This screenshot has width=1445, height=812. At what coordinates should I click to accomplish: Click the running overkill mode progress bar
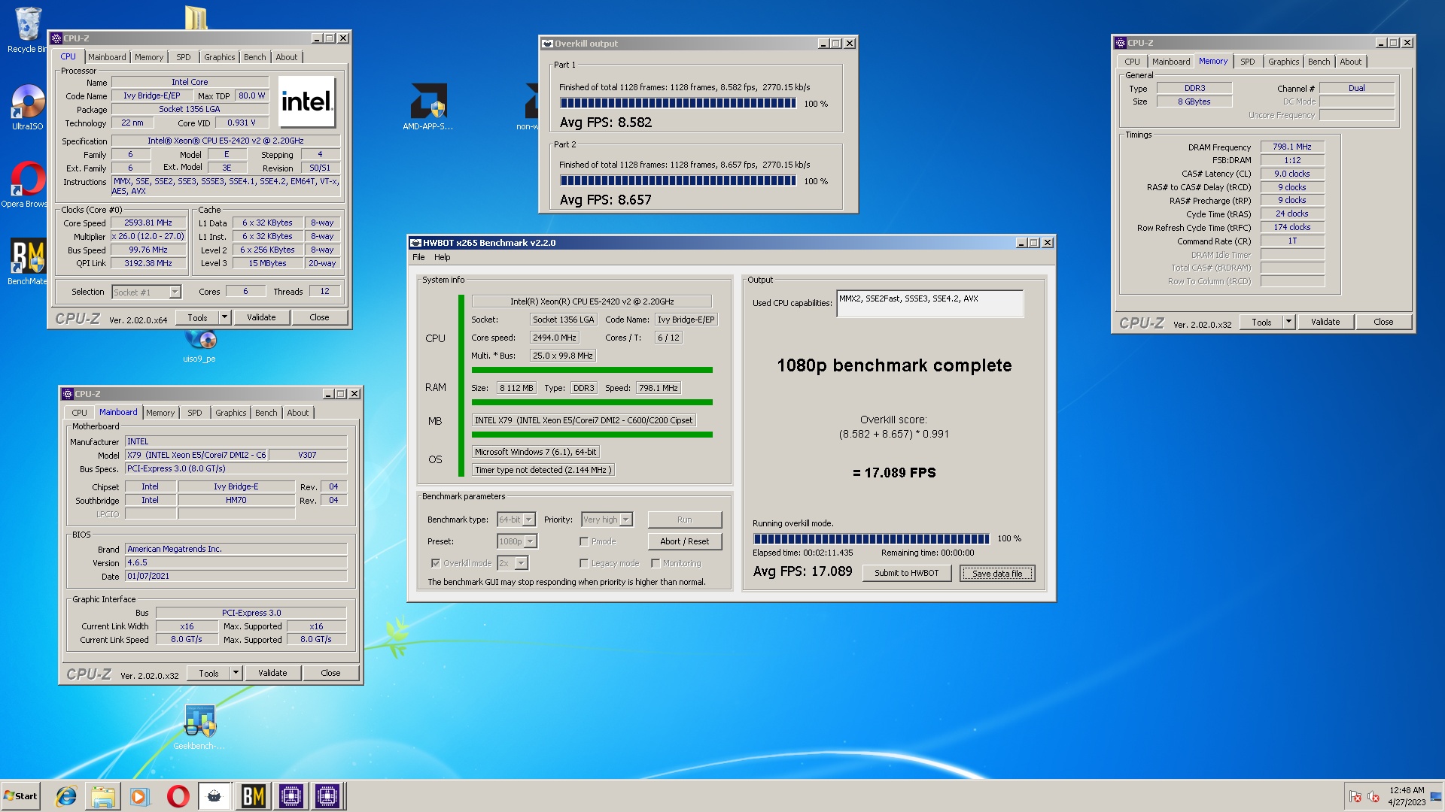pos(871,539)
